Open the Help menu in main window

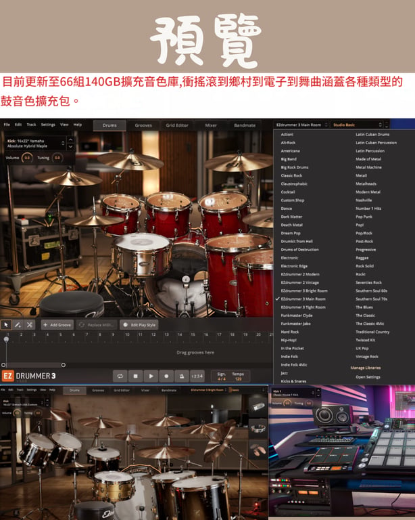(x=78, y=125)
